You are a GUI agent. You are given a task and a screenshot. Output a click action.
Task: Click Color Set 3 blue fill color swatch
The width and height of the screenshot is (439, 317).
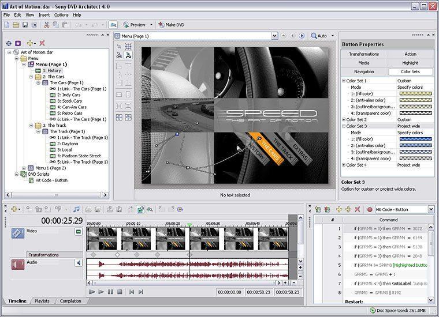(x=415, y=139)
